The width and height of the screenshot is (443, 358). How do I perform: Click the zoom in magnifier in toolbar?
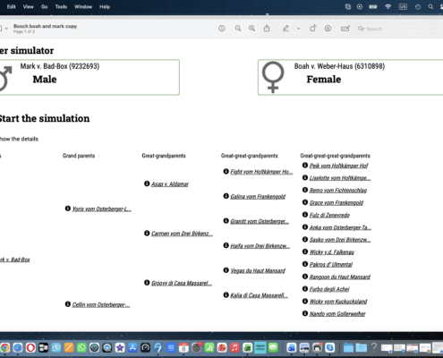coord(252,29)
